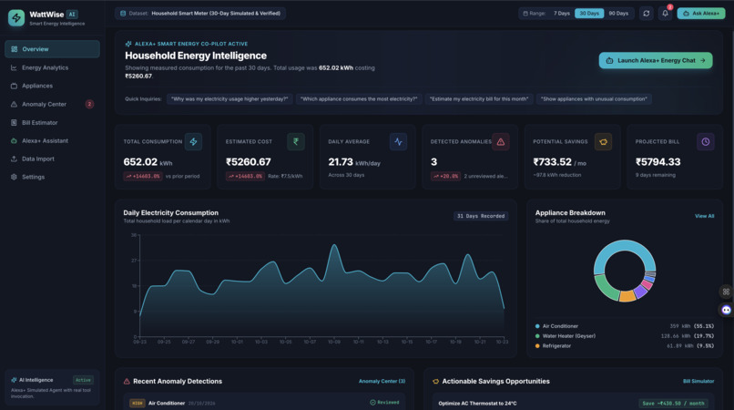Open the notifications bell

coord(665,14)
